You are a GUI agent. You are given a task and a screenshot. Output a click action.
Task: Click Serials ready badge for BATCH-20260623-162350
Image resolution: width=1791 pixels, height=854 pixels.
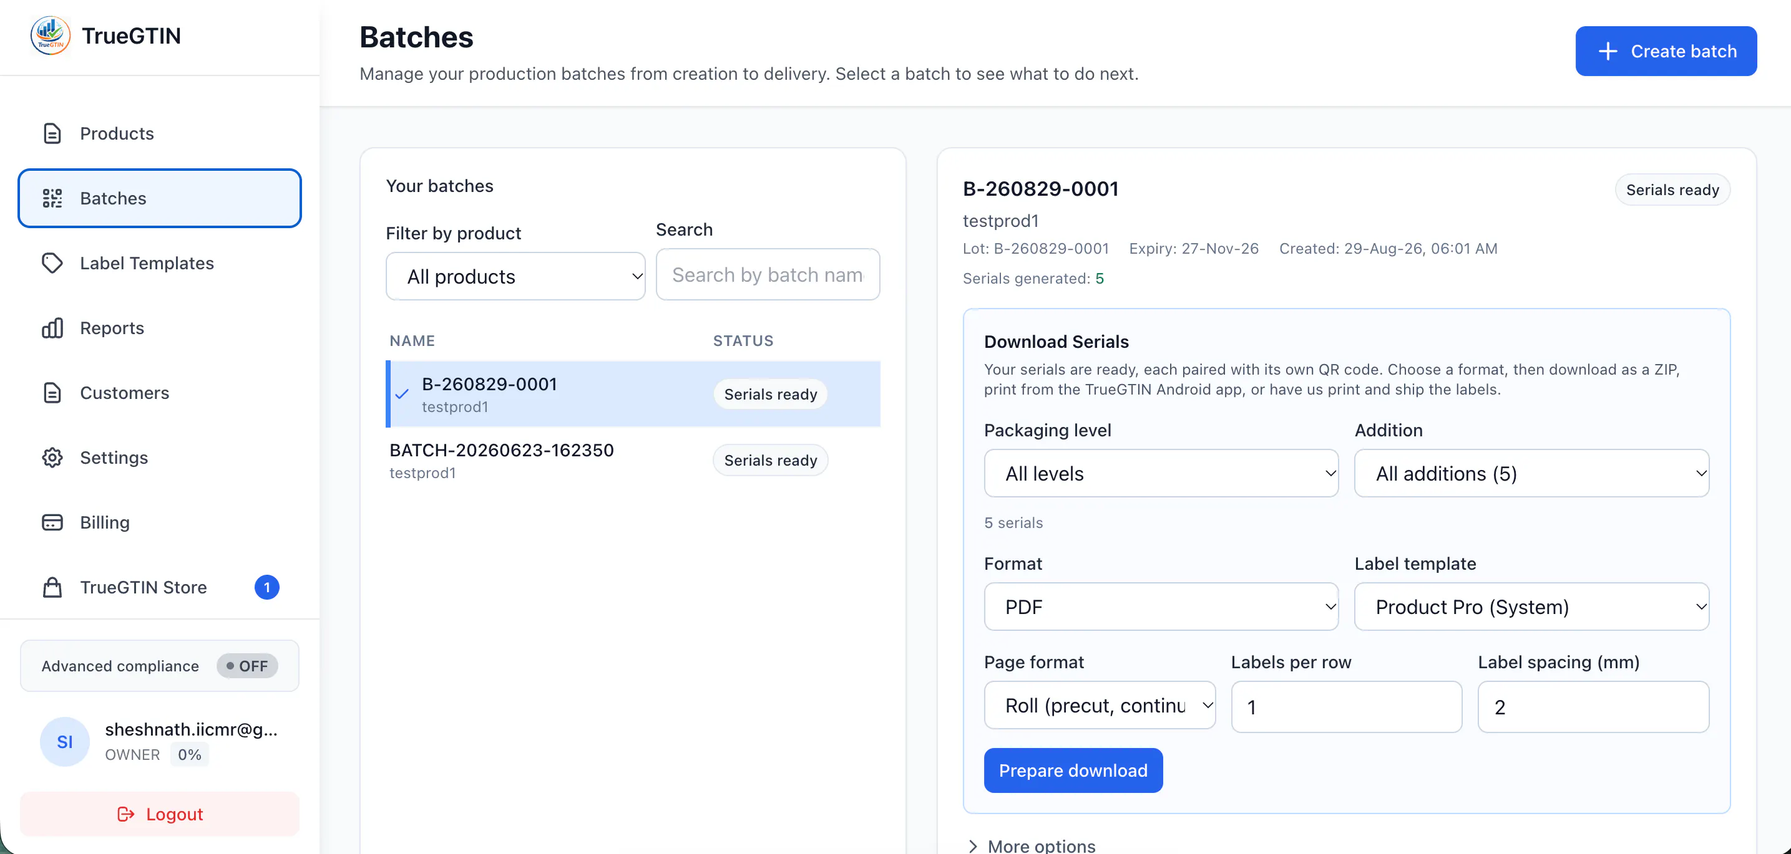pos(770,460)
